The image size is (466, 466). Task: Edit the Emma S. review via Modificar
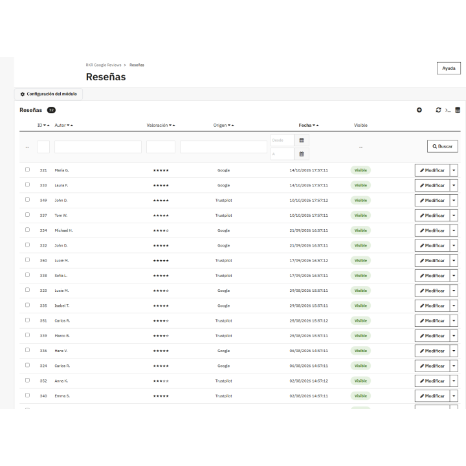(432, 396)
